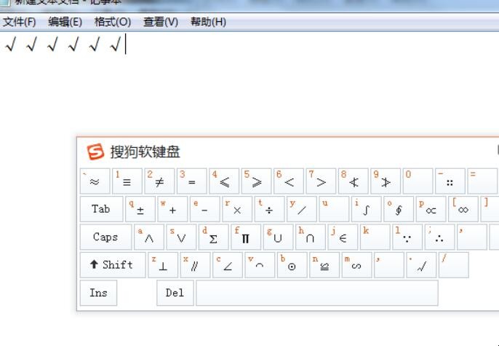Toggle the Caps key on soft keyboard
The image size is (499, 346).
pos(105,237)
